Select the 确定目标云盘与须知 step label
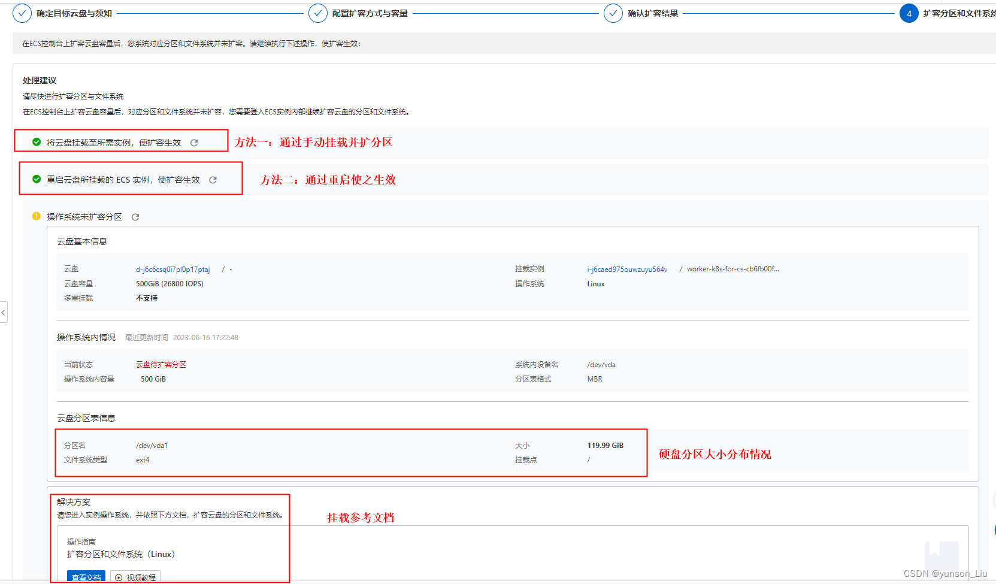This screenshot has width=996, height=584. click(x=74, y=13)
